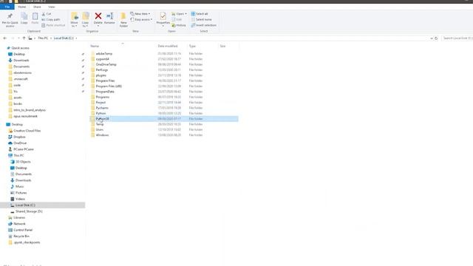Open OneDrive in navigation pane
473x266 pixels.
tap(20, 143)
